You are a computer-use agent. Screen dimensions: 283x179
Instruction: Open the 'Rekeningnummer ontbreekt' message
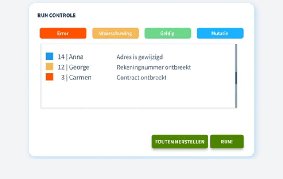click(154, 67)
